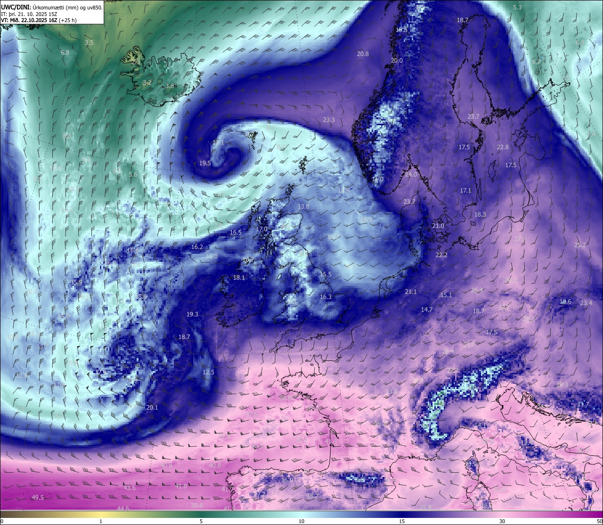The image size is (603, 525).
Task: Click the 13.6 value north of Scotland
Action: click(x=303, y=207)
